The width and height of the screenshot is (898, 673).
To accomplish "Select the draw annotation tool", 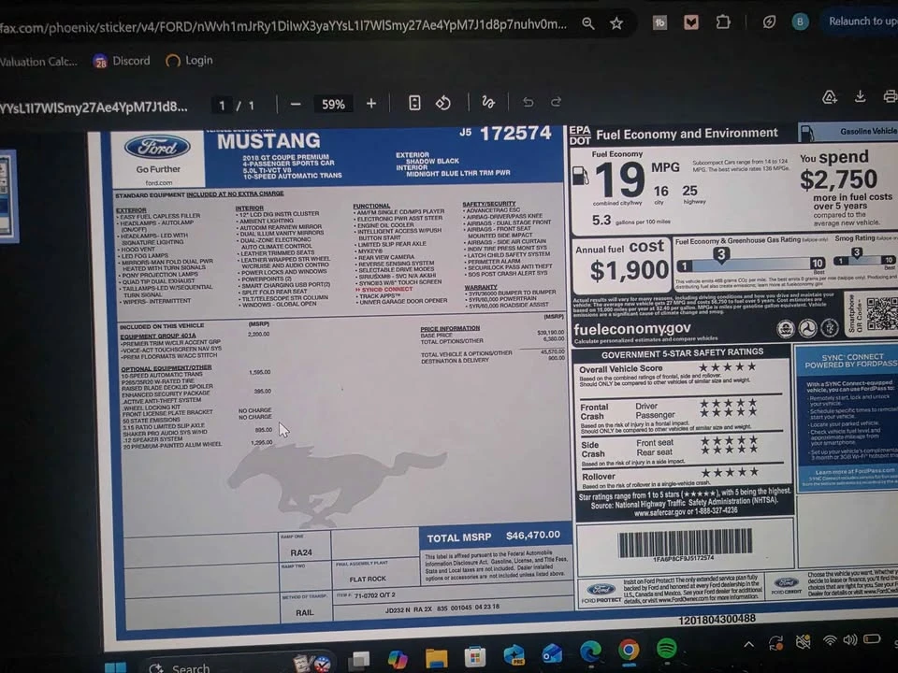I will 488,103.
